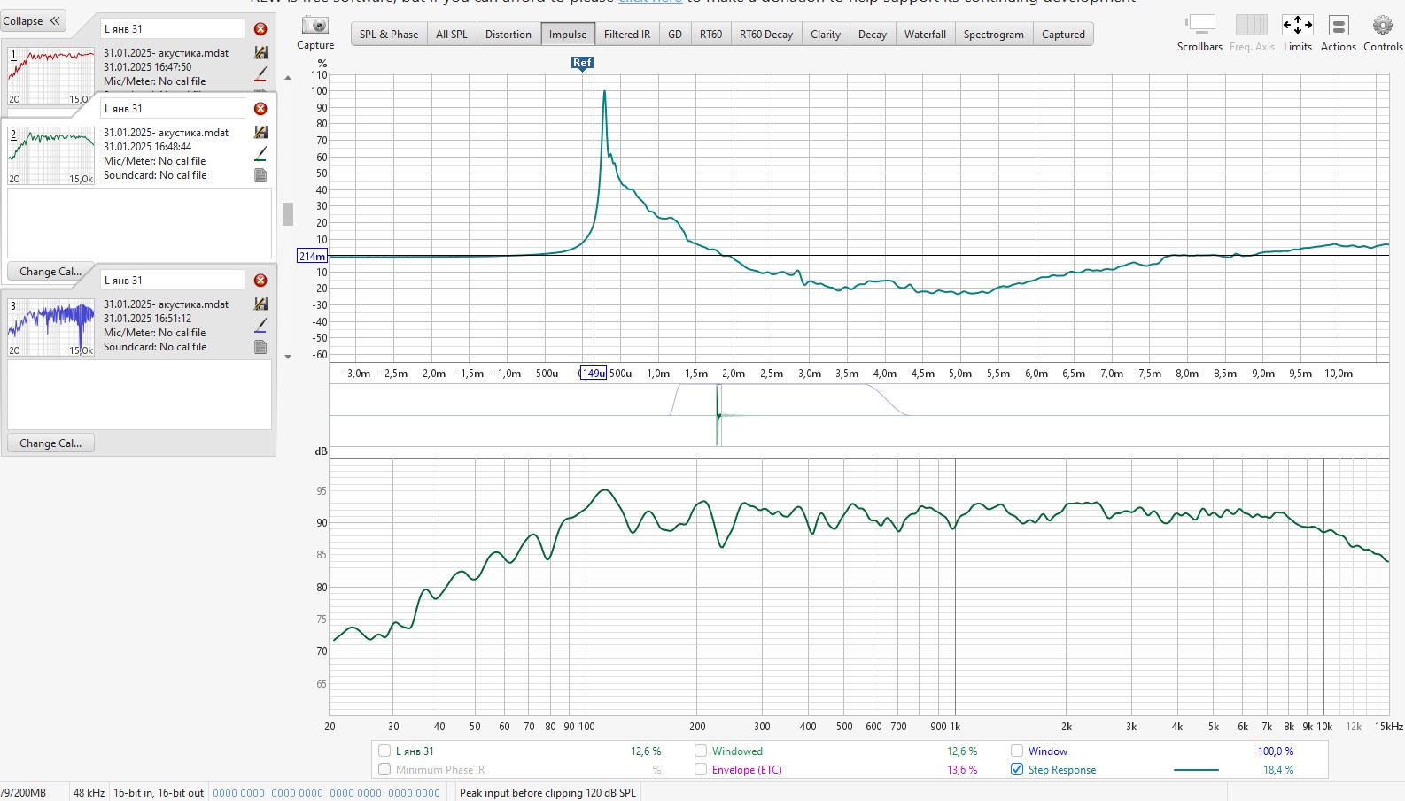Open the RT60 Decay tab
The image size is (1405, 801).
pyautogui.click(x=766, y=35)
